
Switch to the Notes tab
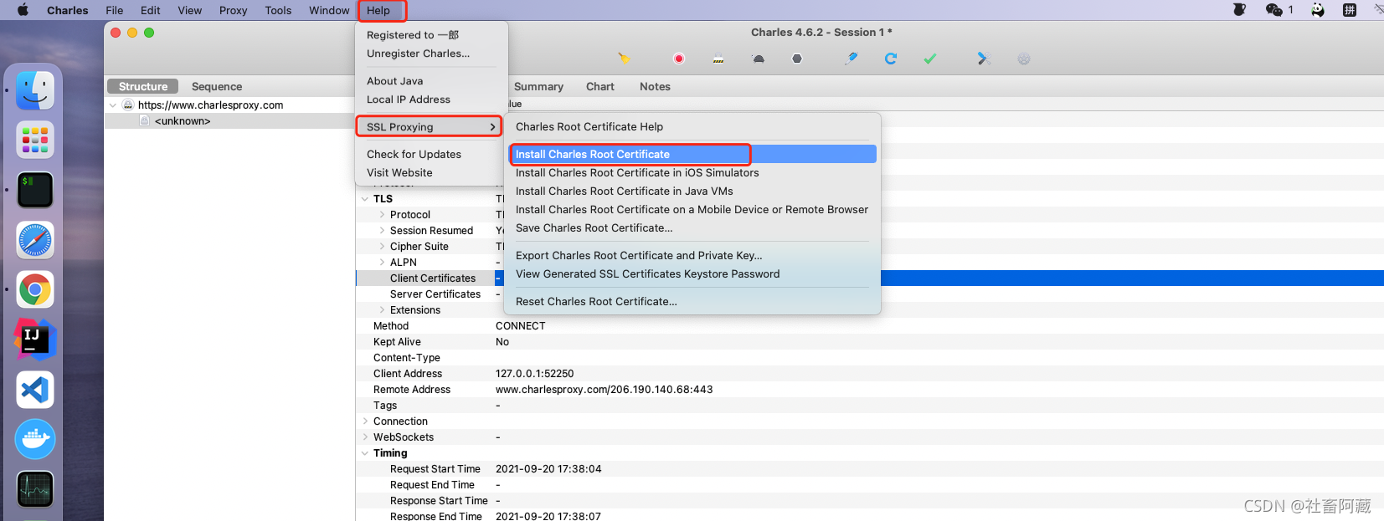tap(655, 86)
